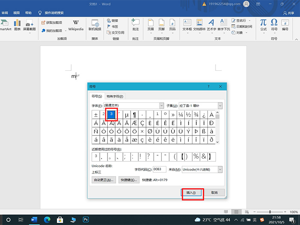The image size is (300, 225).
Task: Click the zoom out minus button
Action: coord(255,212)
